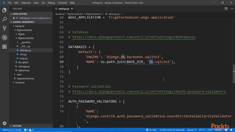
Task: Select the settings.py editor tab
Action: click(x=64, y=9)
